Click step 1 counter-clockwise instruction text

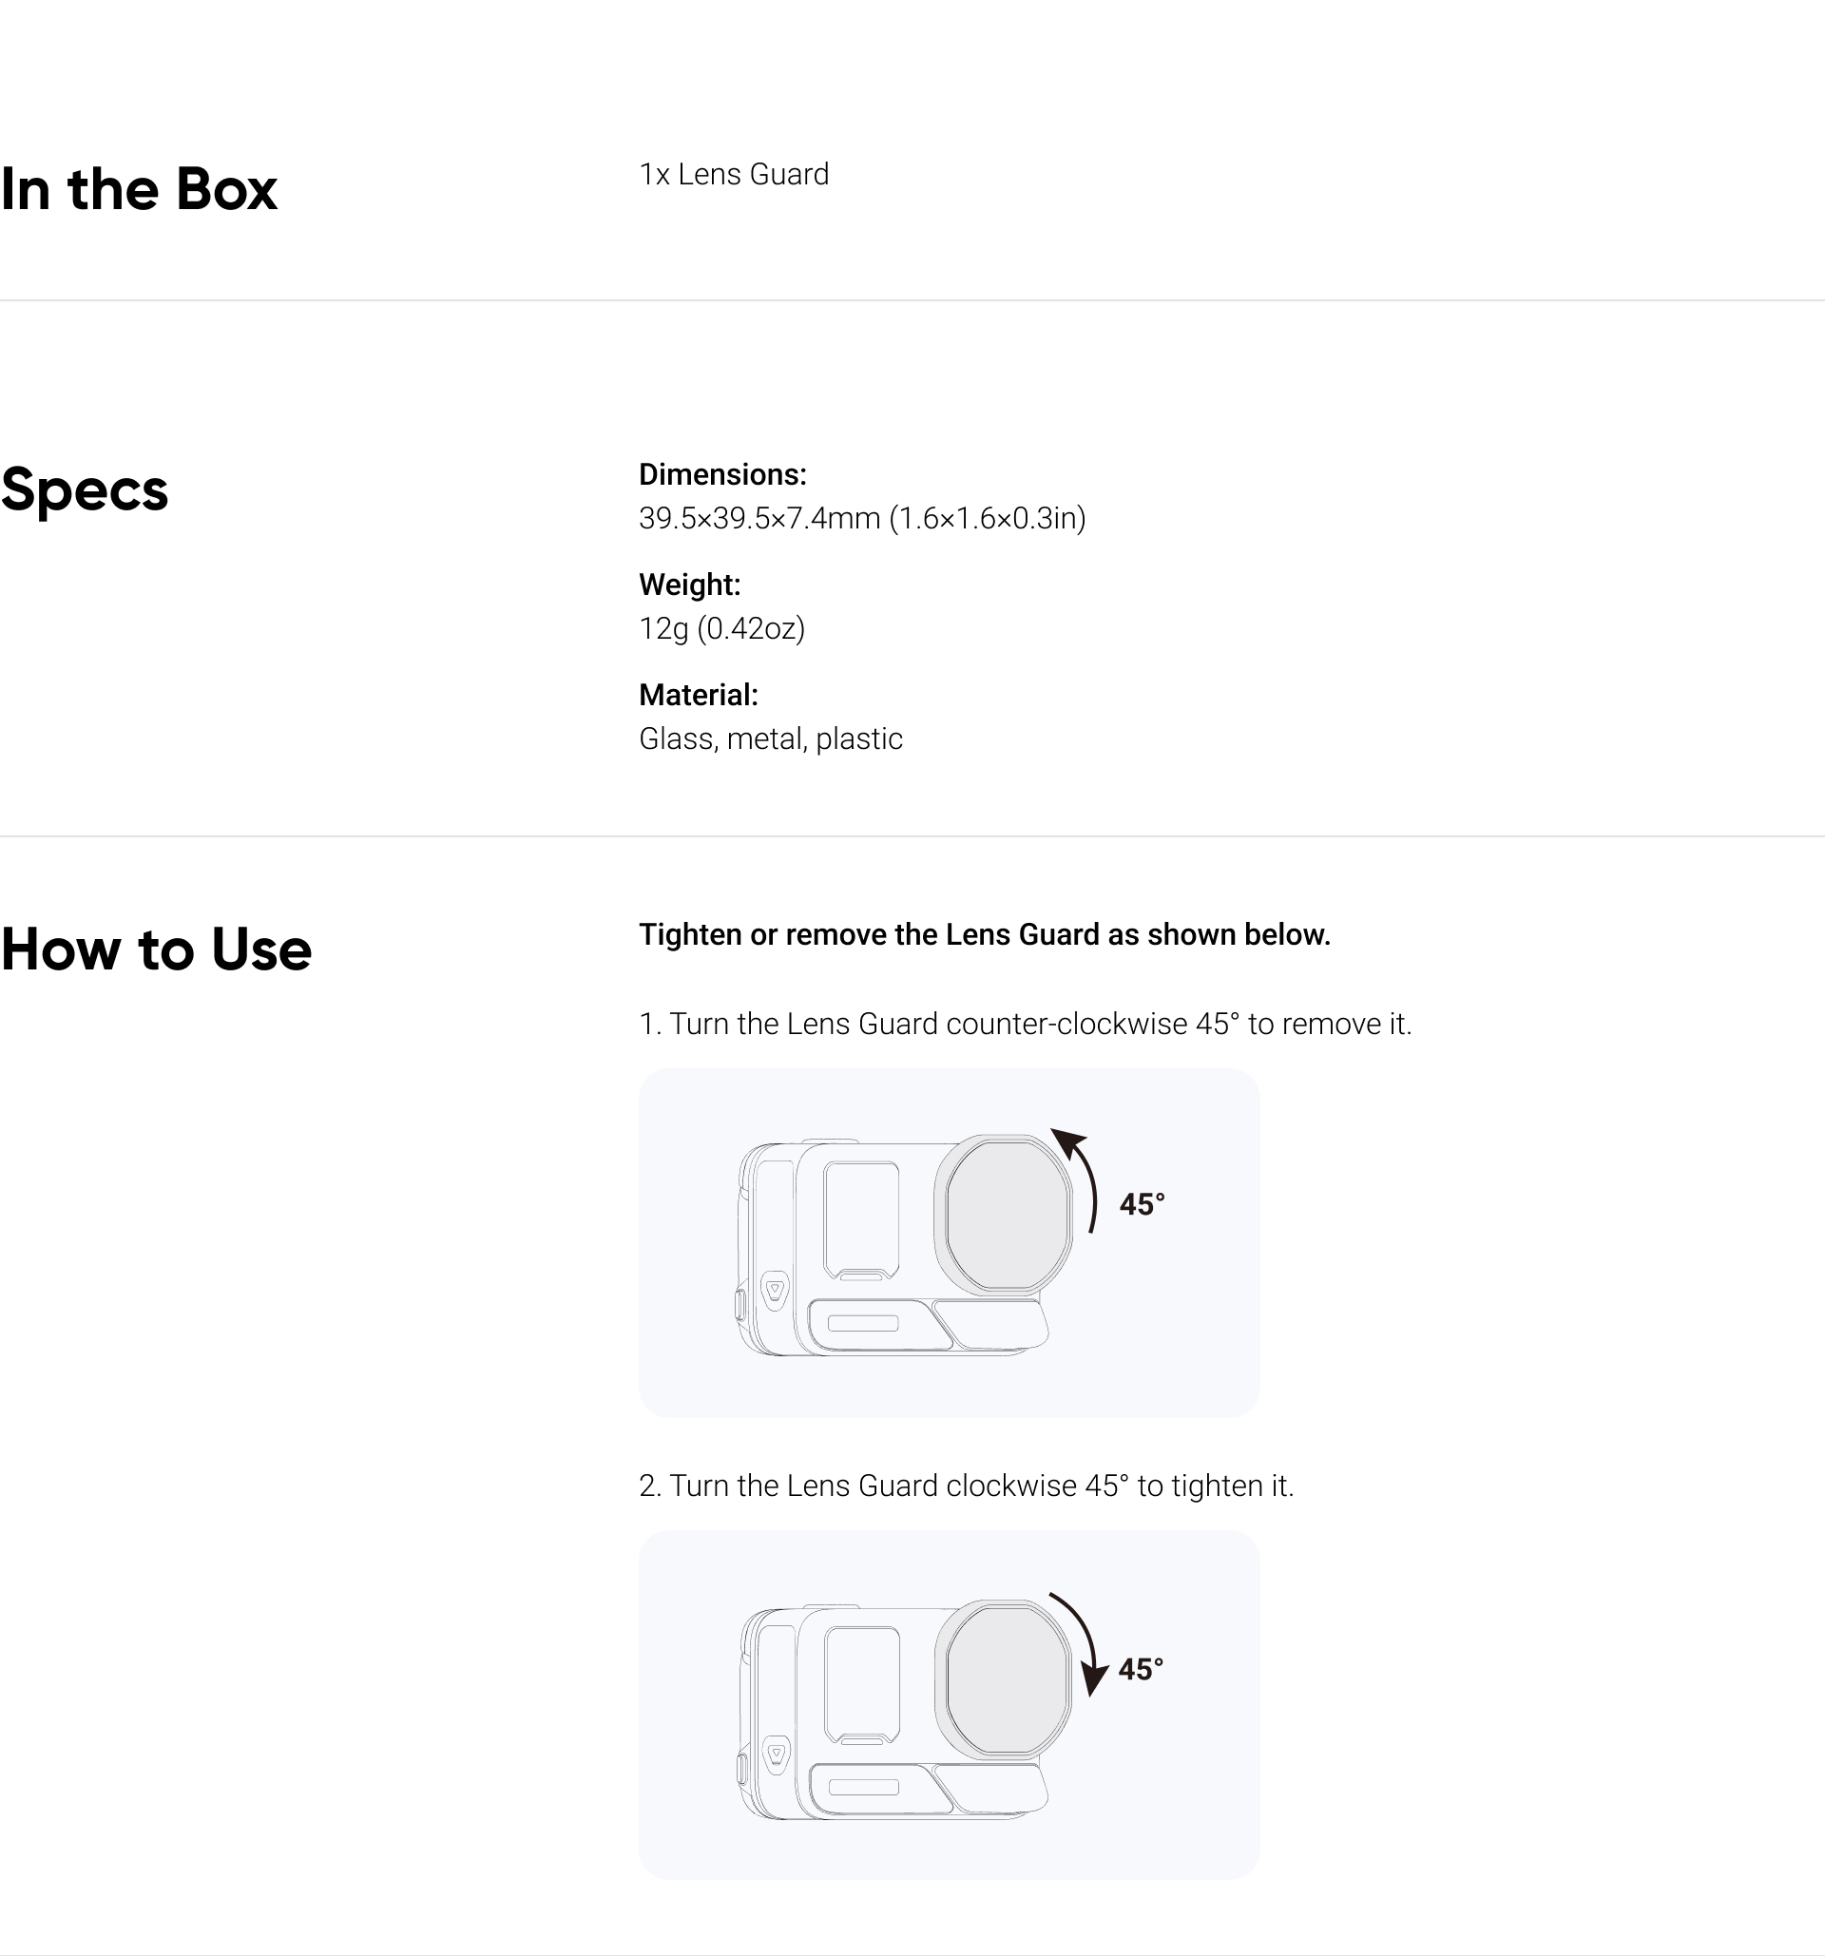[1026, 1024]
